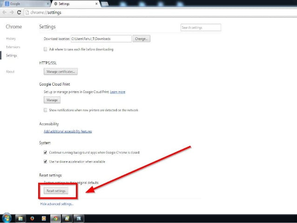This screenshot has width=297, height=223.
Task: Open Extensions in the Chrome sidebar
Action: pyautogui.click(x=13, y=47)
